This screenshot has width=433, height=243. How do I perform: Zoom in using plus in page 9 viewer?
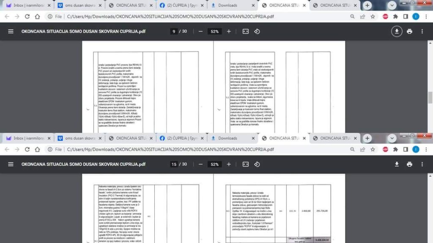pos(229,32)
